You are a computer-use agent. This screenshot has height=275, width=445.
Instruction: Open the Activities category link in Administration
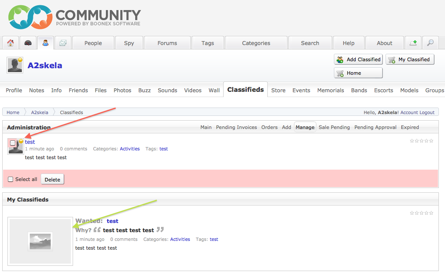pyautogui.click(x=130, y=149)
